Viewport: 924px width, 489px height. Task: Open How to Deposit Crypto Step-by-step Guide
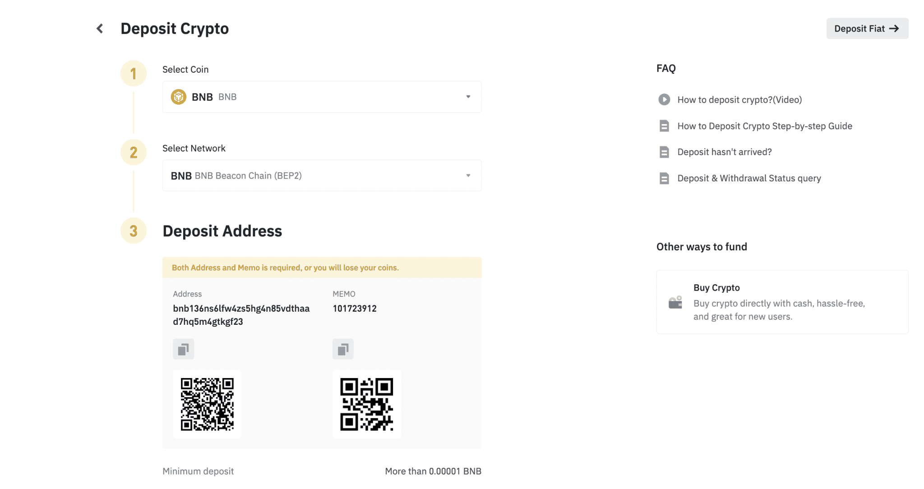[764, 126]
